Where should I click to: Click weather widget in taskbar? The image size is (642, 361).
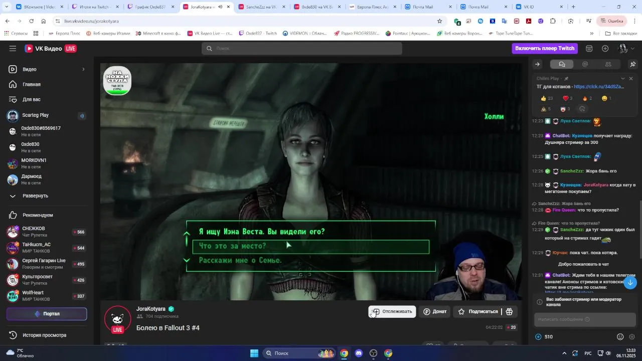pyautogui.click(x=20, y=353)
